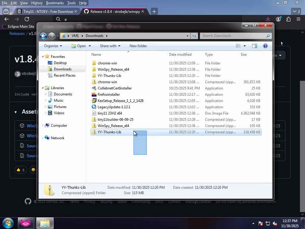
Task: Open the Bookmarks menu in the browser
Action: tap(55, 3)
